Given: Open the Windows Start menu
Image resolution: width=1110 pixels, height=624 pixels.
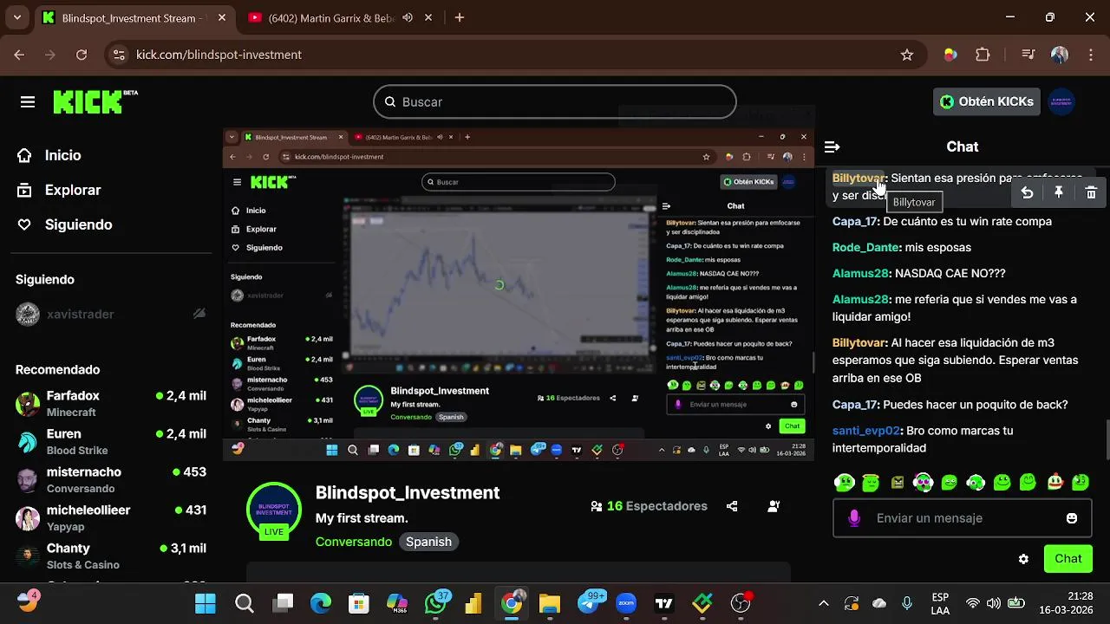Looking at the screenshot, I should pyautogui.click(x=206, y=603).
